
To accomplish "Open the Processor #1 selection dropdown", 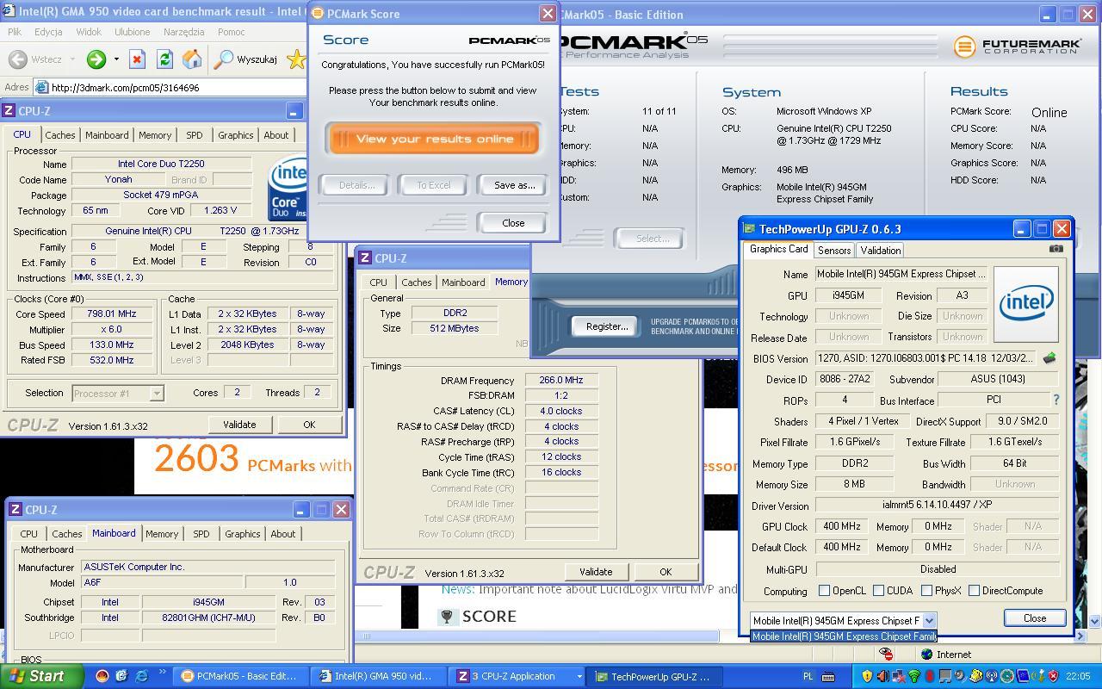I will (156, 394).
